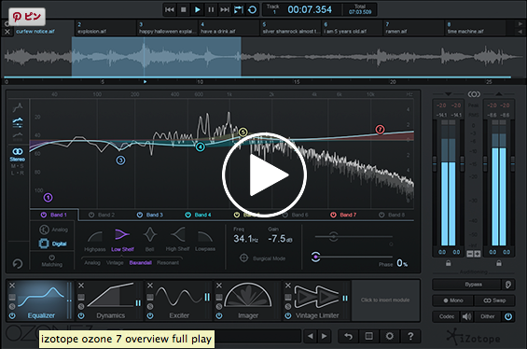Pause playback with the pause button

click(211, 9)
